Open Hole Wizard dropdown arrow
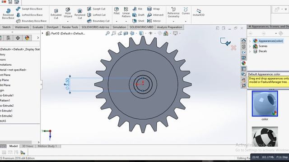289x162 pixels. pos(68,22)
